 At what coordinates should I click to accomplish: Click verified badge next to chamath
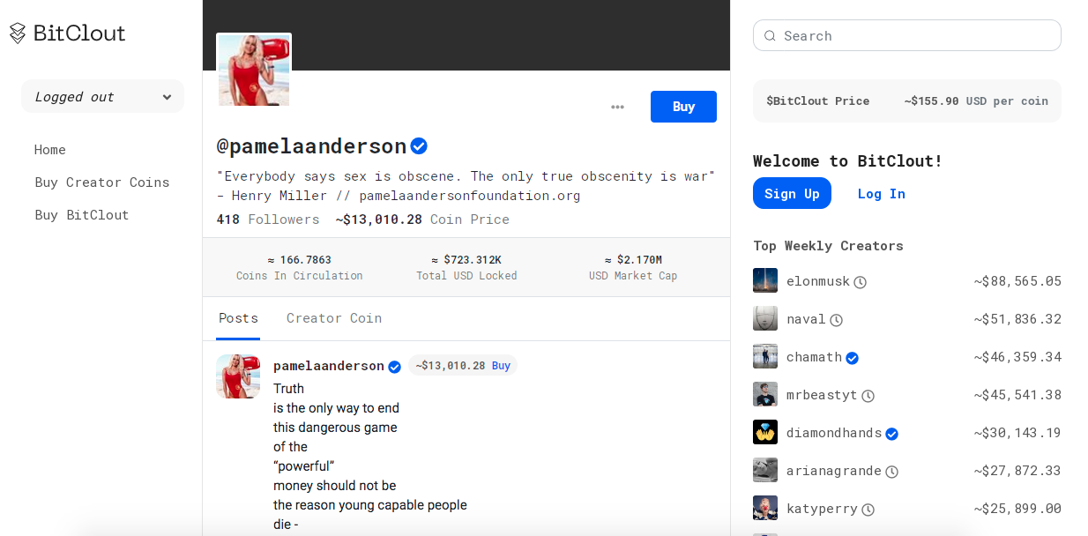(x=853, y=358)
